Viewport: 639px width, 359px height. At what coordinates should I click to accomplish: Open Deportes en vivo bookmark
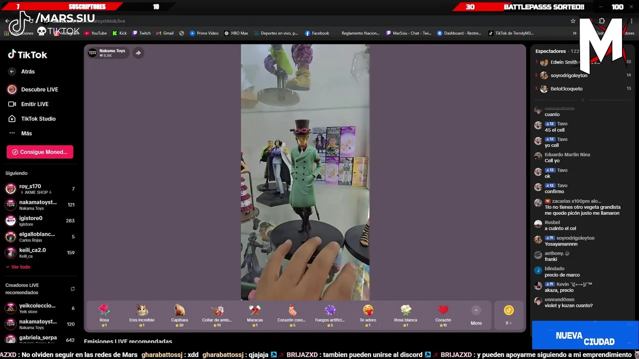[276, 33]
